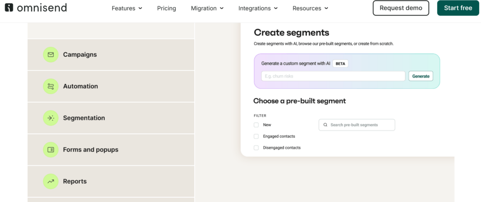
Task: Click the Start free button
Action: (458, 8)
